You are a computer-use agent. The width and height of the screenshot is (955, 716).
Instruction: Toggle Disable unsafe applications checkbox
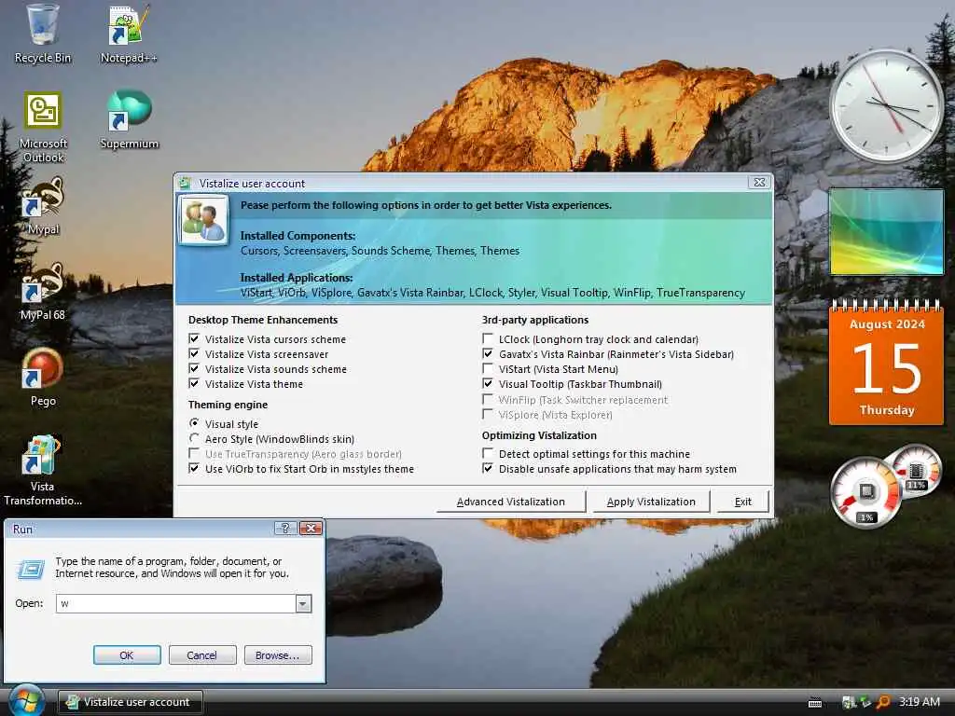point(487,469)
